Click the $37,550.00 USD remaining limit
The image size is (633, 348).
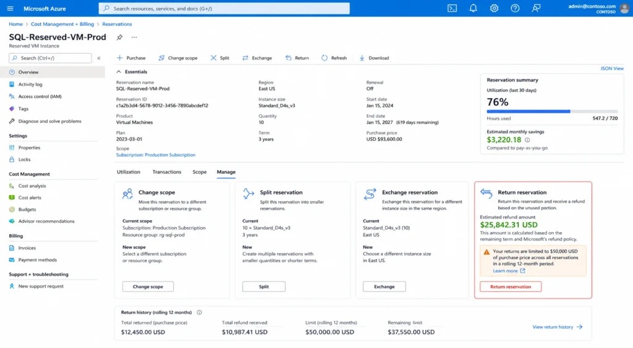pos(411,332)
